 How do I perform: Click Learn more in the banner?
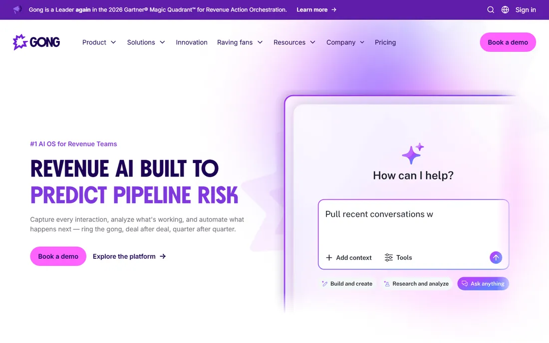(312, 10)
